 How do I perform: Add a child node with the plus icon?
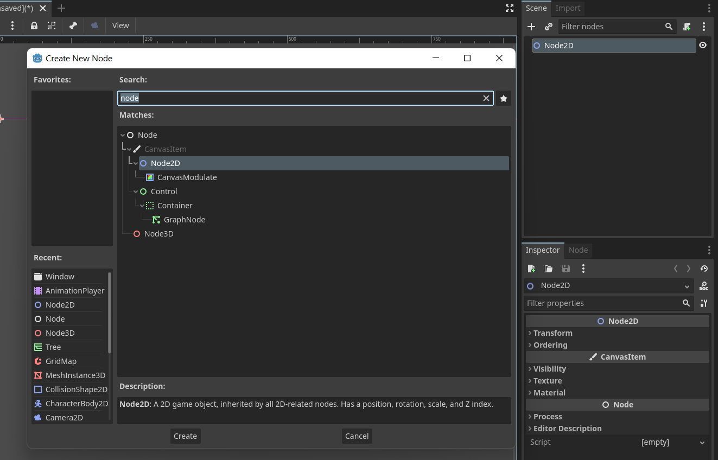tap(531, 26)
